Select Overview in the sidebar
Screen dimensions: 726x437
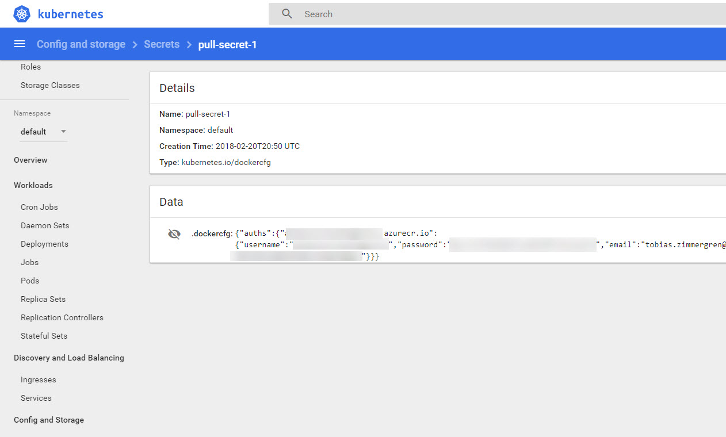30,160
